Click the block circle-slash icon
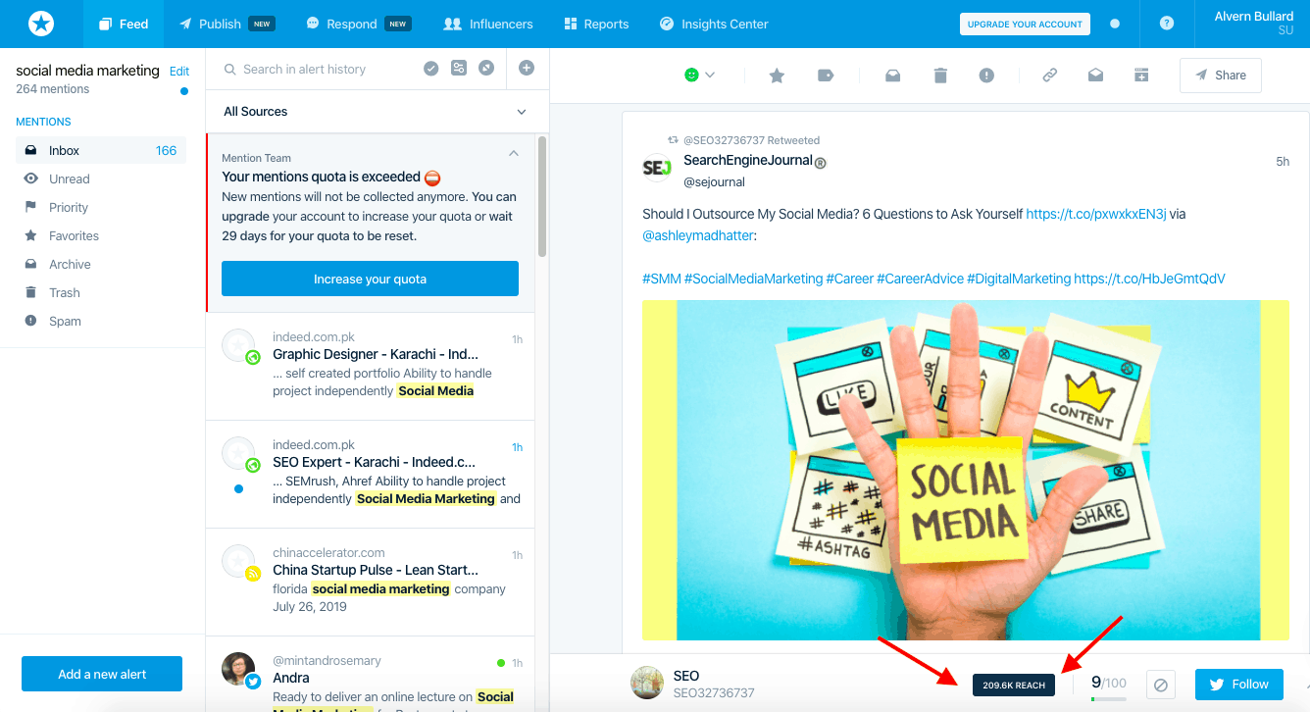Viewport: 1310px width, 712px height. 1160,685
